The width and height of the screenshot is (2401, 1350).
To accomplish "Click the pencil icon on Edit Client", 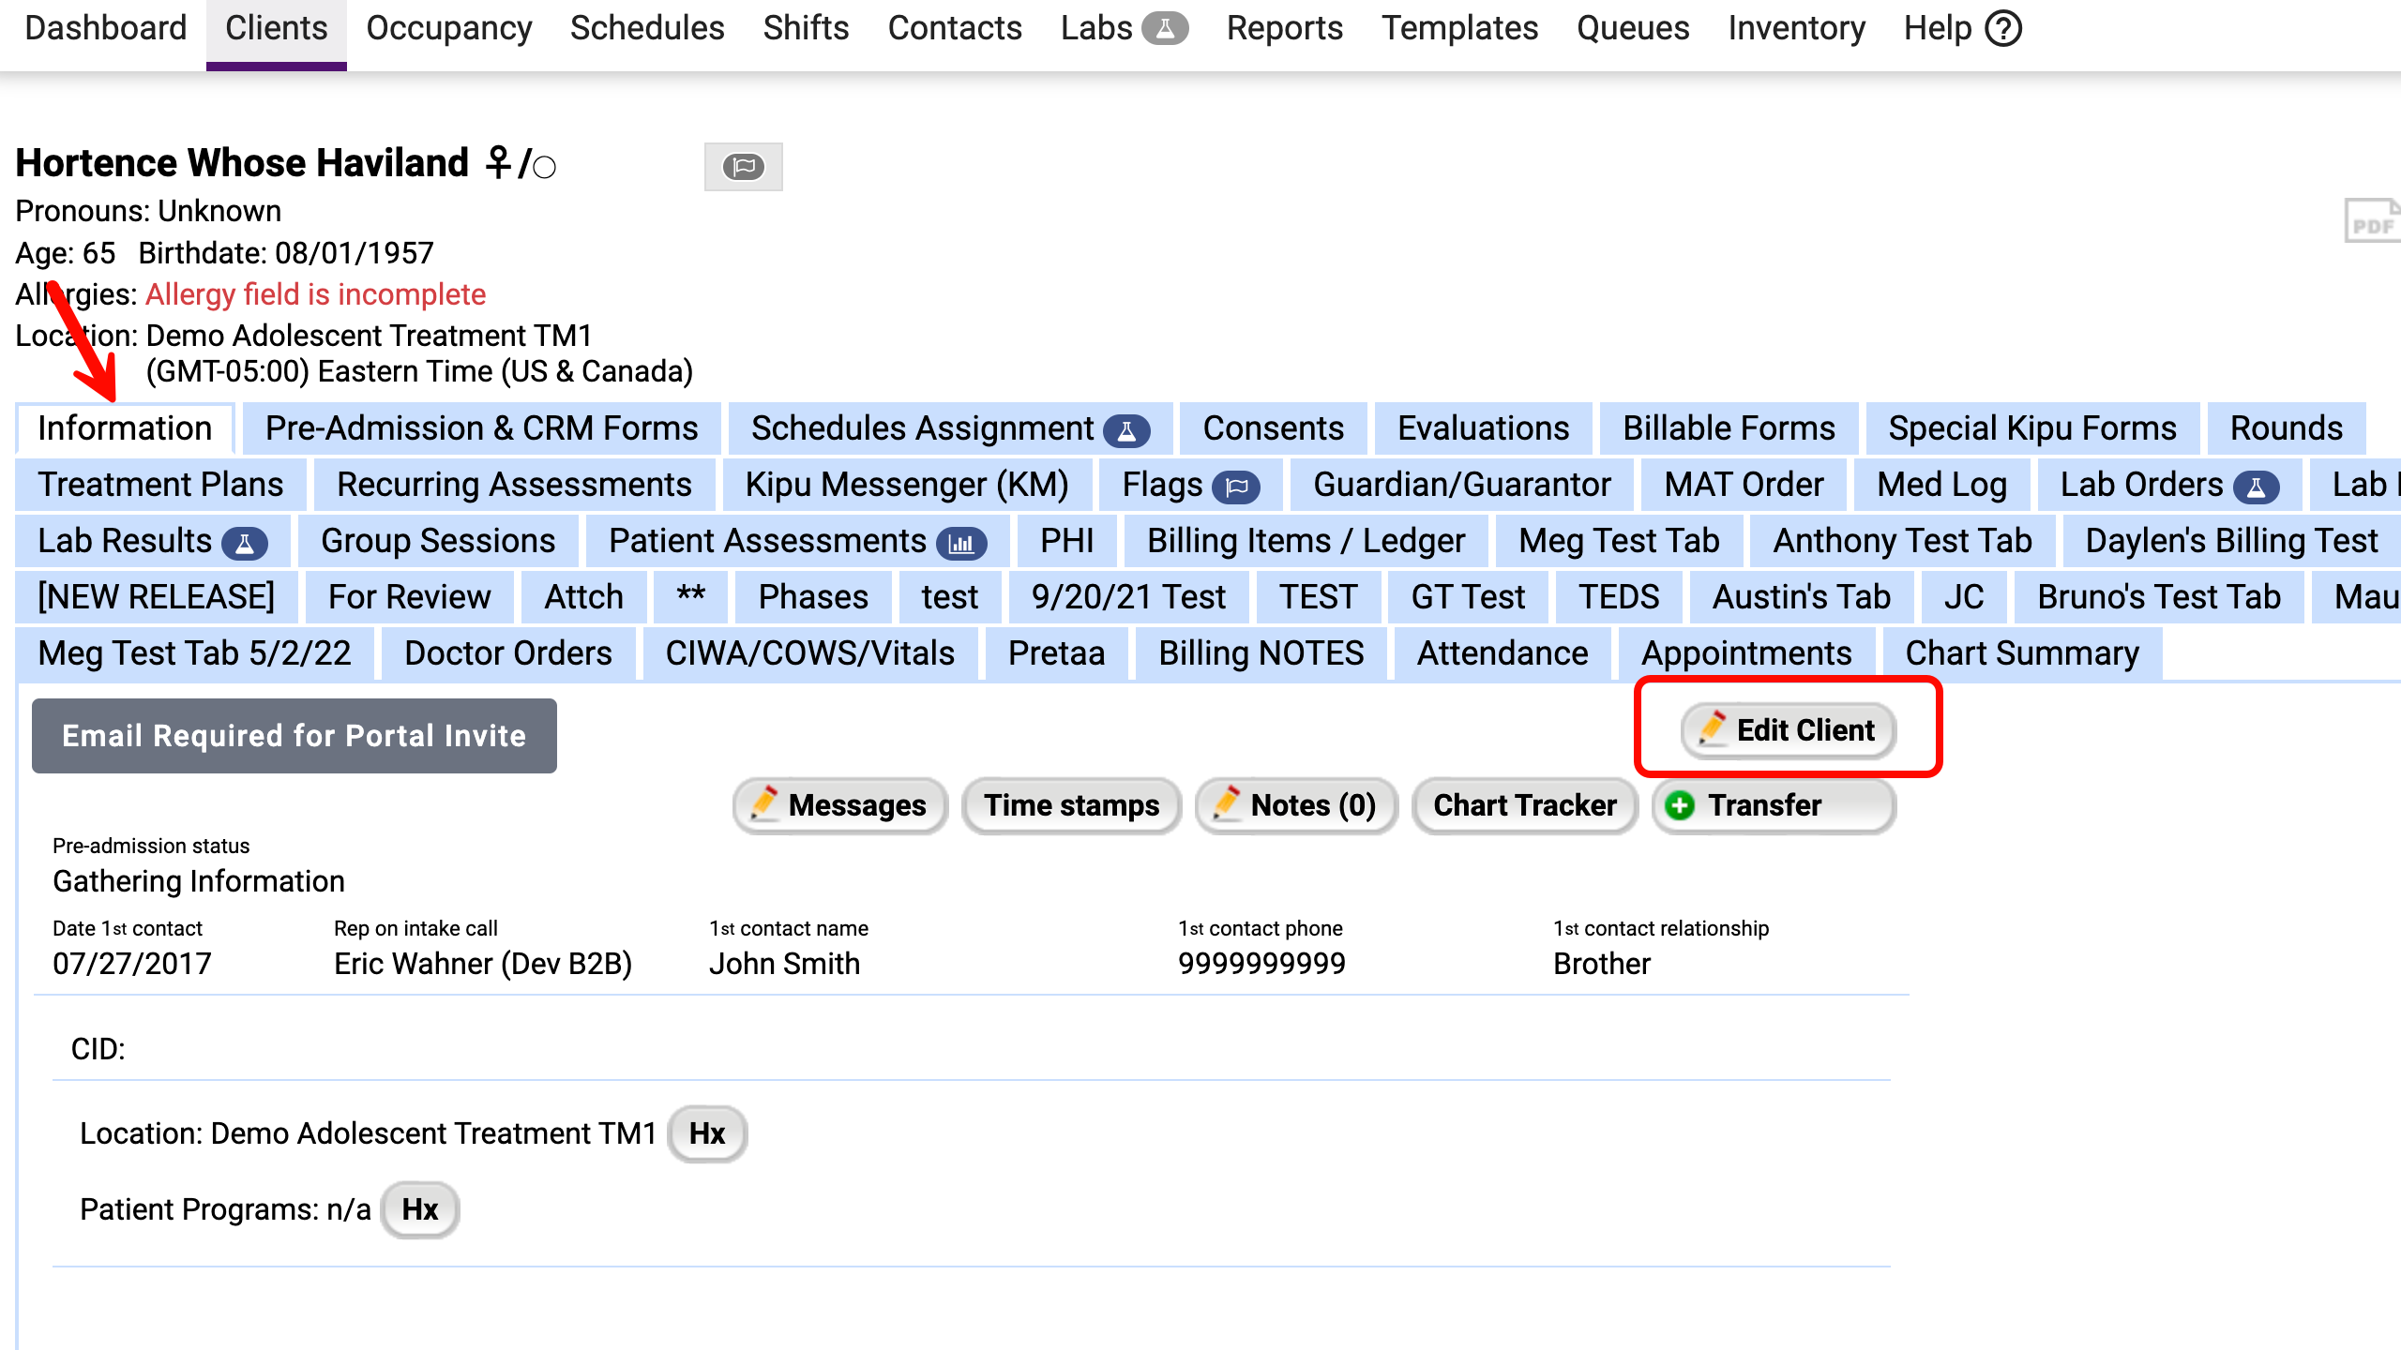I will click(x=1712, y=727).
